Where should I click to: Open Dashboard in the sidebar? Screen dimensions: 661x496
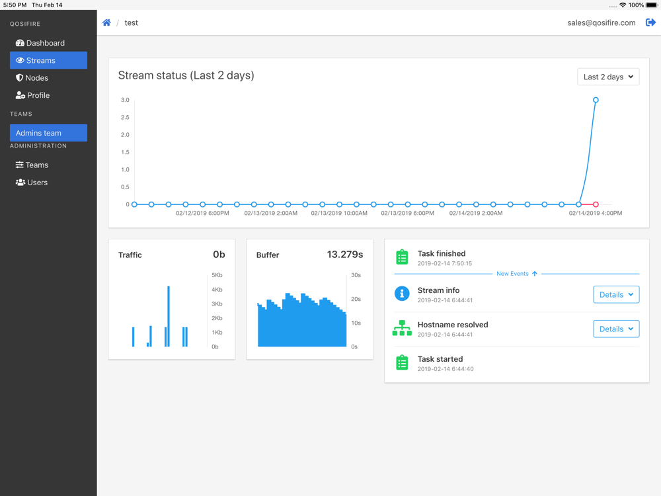point(40,43)
